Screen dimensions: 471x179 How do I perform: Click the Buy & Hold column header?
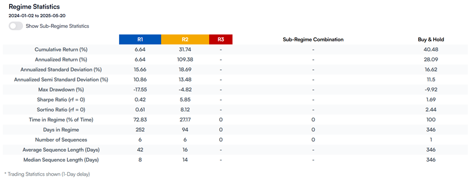pos(431,39)
